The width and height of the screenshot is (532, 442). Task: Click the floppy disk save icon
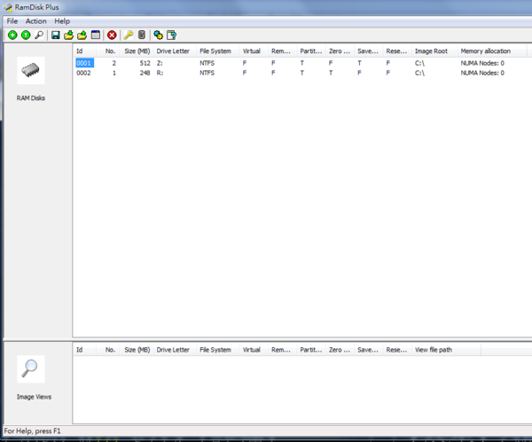56,35
